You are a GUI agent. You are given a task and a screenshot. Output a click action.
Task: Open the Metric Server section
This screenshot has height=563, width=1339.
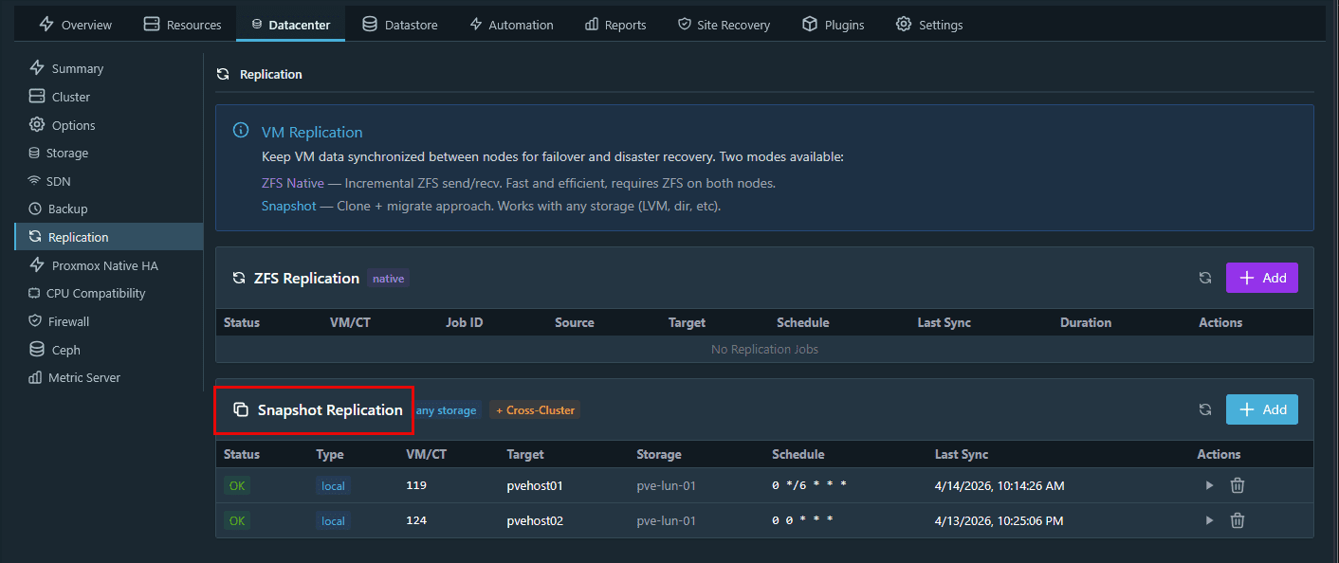click(x=83, y=376)
